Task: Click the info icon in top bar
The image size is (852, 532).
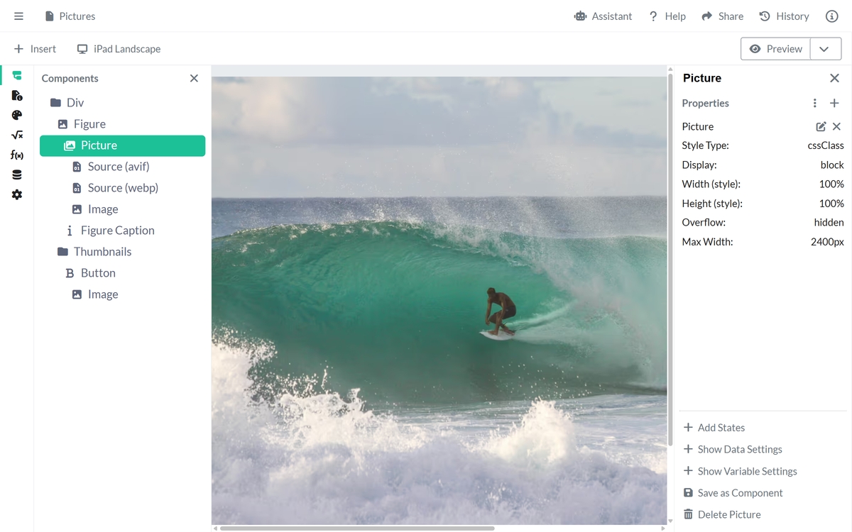Action: coord(832,16)
